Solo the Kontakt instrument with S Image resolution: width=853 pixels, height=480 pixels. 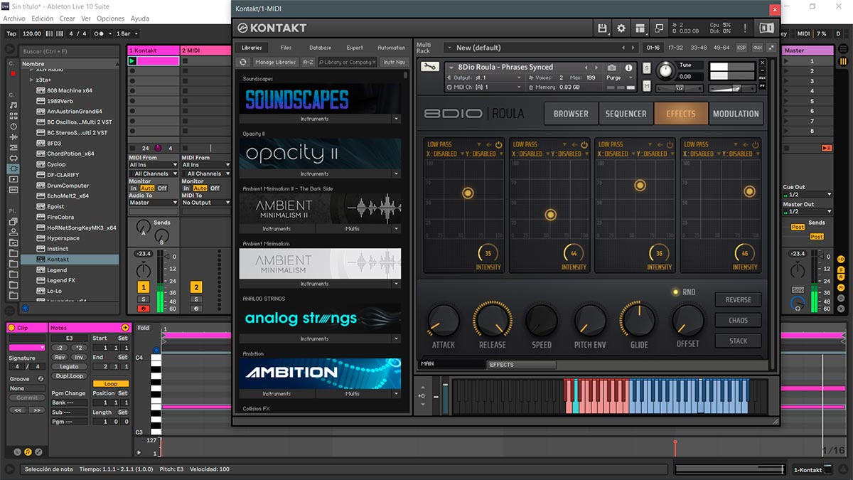pos(647,68)
